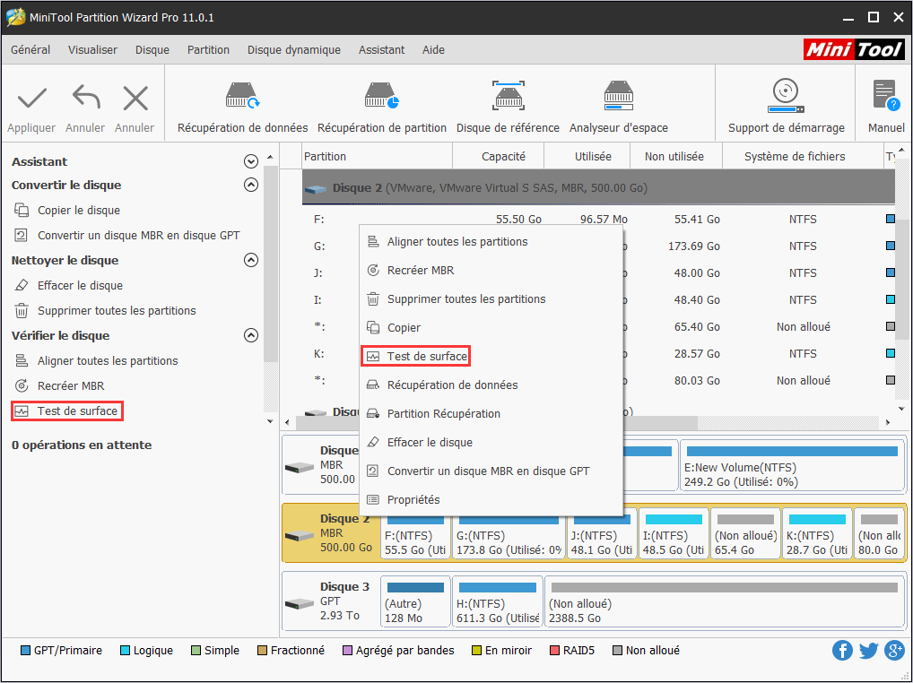
Task: Open the Google Plus icon
Action: pos(894,651)
